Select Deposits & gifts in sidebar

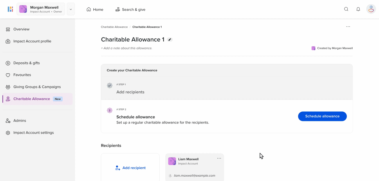(26, 63)
